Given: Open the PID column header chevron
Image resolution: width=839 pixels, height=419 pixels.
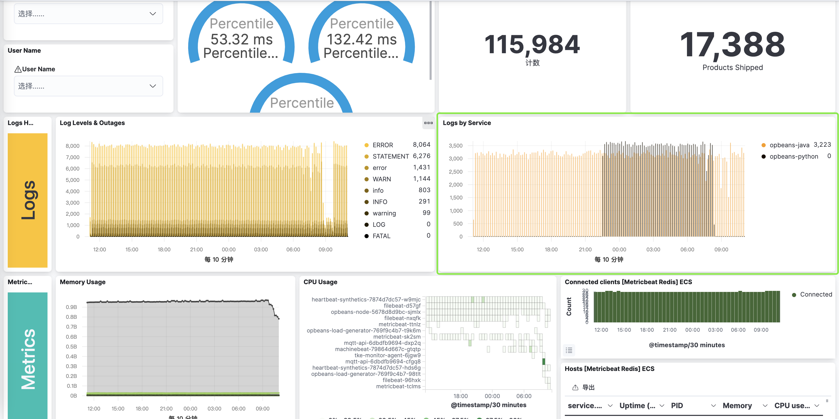Looking at the screenshot, I should click(713, 406).
